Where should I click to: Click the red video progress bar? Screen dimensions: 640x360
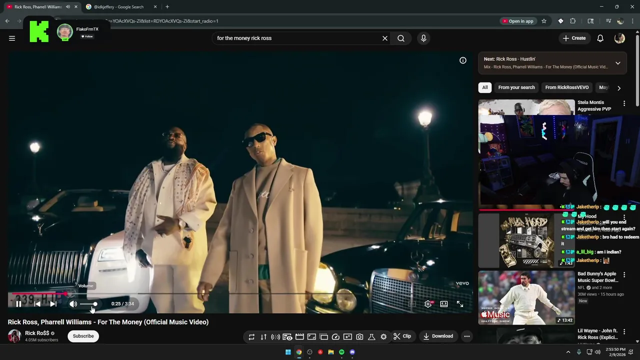240,294
